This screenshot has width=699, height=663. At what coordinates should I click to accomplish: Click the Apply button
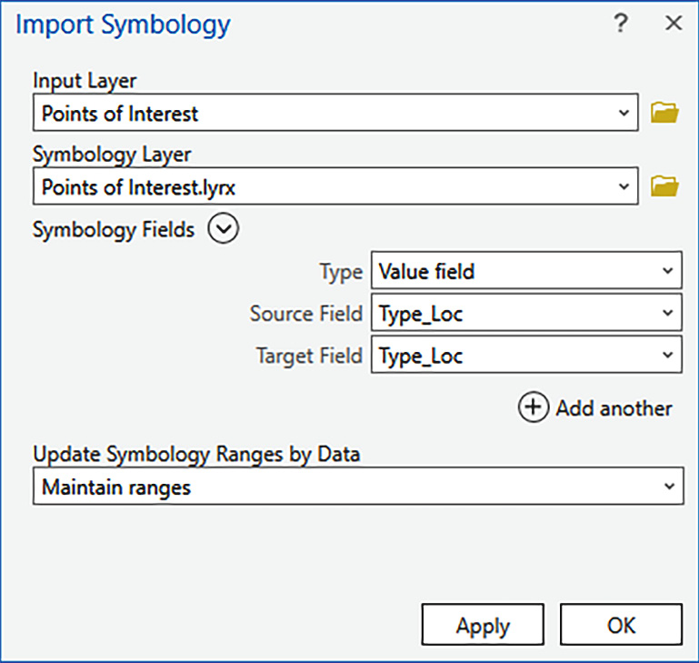click(x=483, y=625)
